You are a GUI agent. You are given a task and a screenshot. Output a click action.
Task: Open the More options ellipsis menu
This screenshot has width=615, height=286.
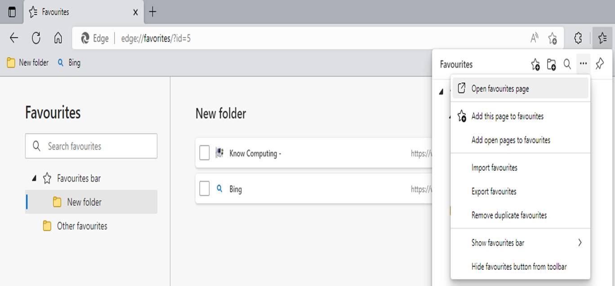click(583, 64)
